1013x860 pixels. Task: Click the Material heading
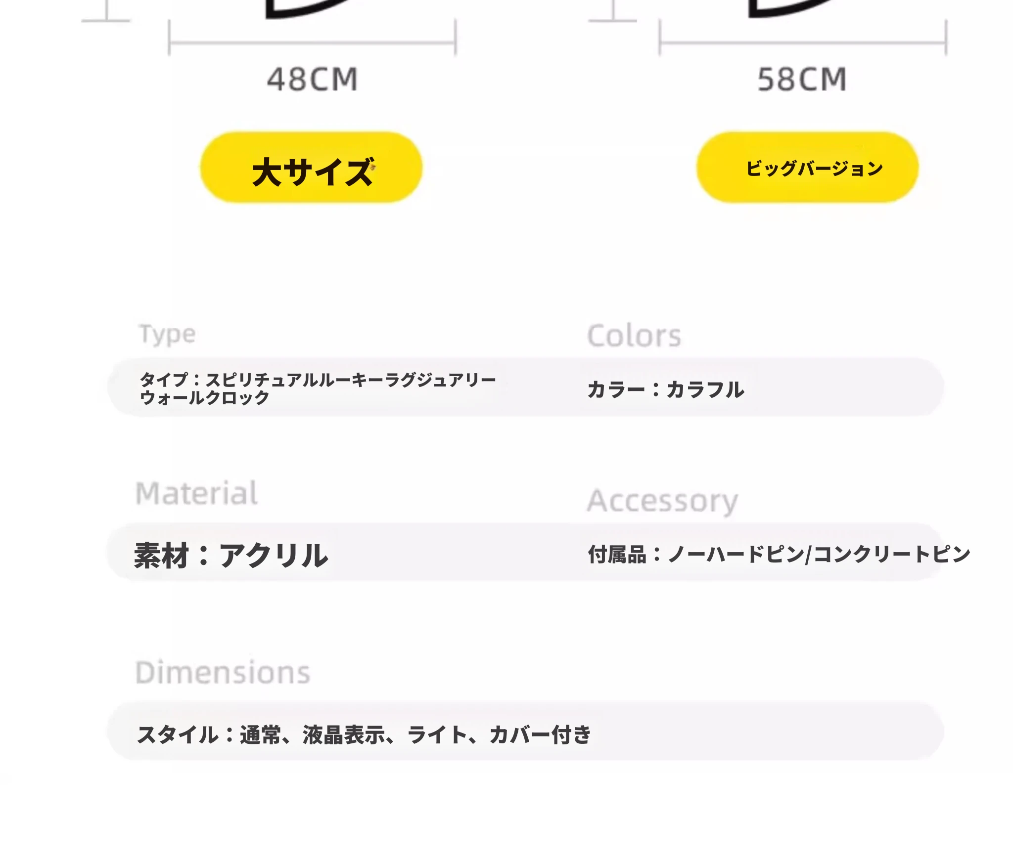pos(196,493)
